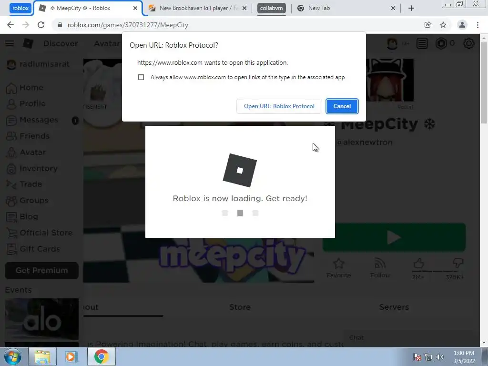Open the Chrome three-dot menu

(478, 25)
